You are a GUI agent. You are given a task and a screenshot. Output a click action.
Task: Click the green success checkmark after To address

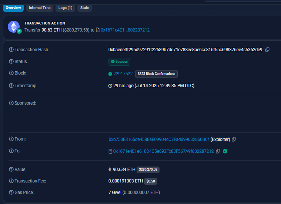click(225, 151)
